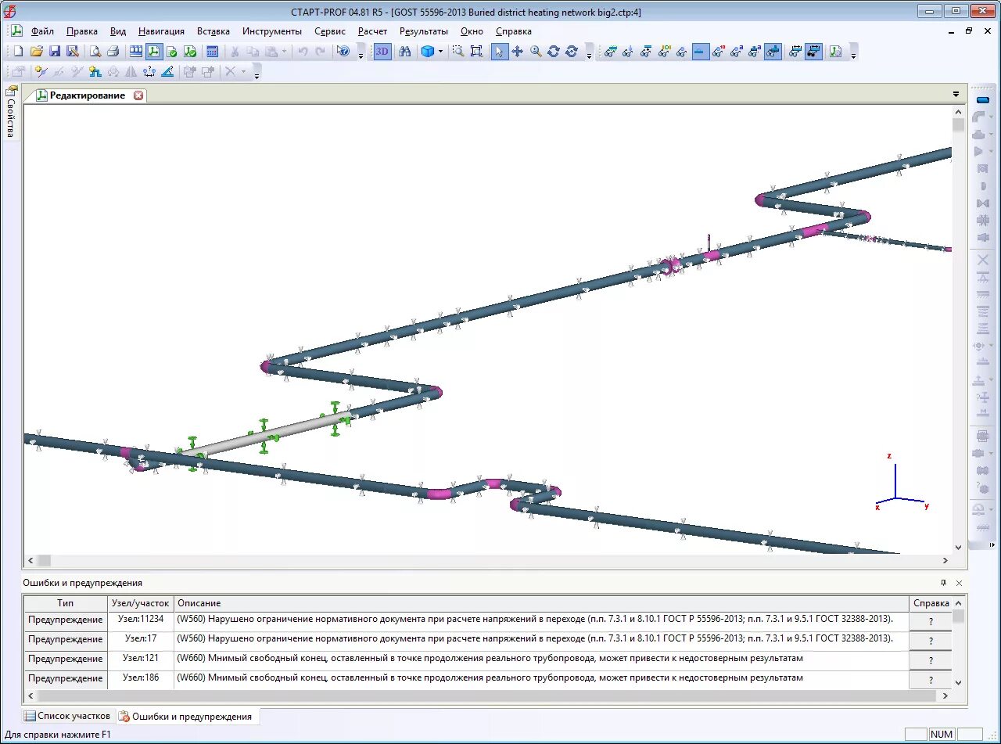Click the Undo arrow icon
Image resolution: width=1001 pixels, height=744 pixels.
pos(303,52)
